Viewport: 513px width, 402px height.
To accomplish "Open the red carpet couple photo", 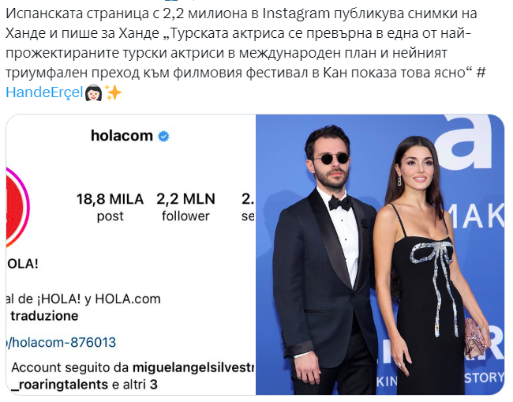I will (x=380, y=254).
